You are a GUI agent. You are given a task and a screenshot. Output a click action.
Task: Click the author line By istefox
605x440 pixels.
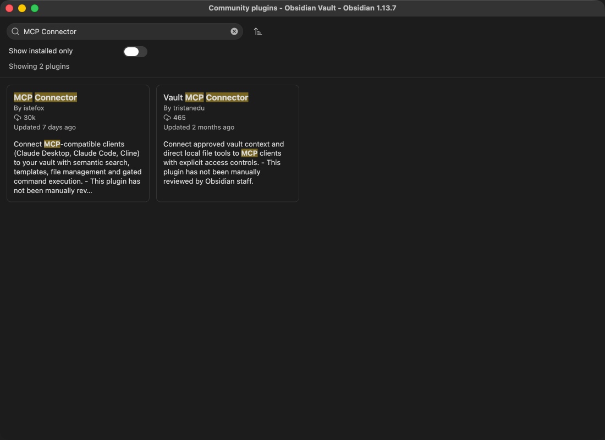(29, 108)
